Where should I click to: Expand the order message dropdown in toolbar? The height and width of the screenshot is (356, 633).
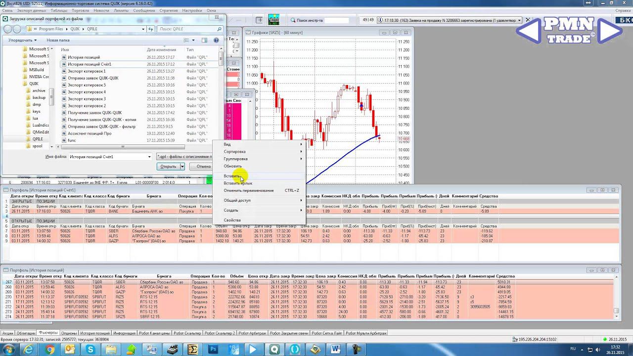pyautogui.click(x=520, y=20)
